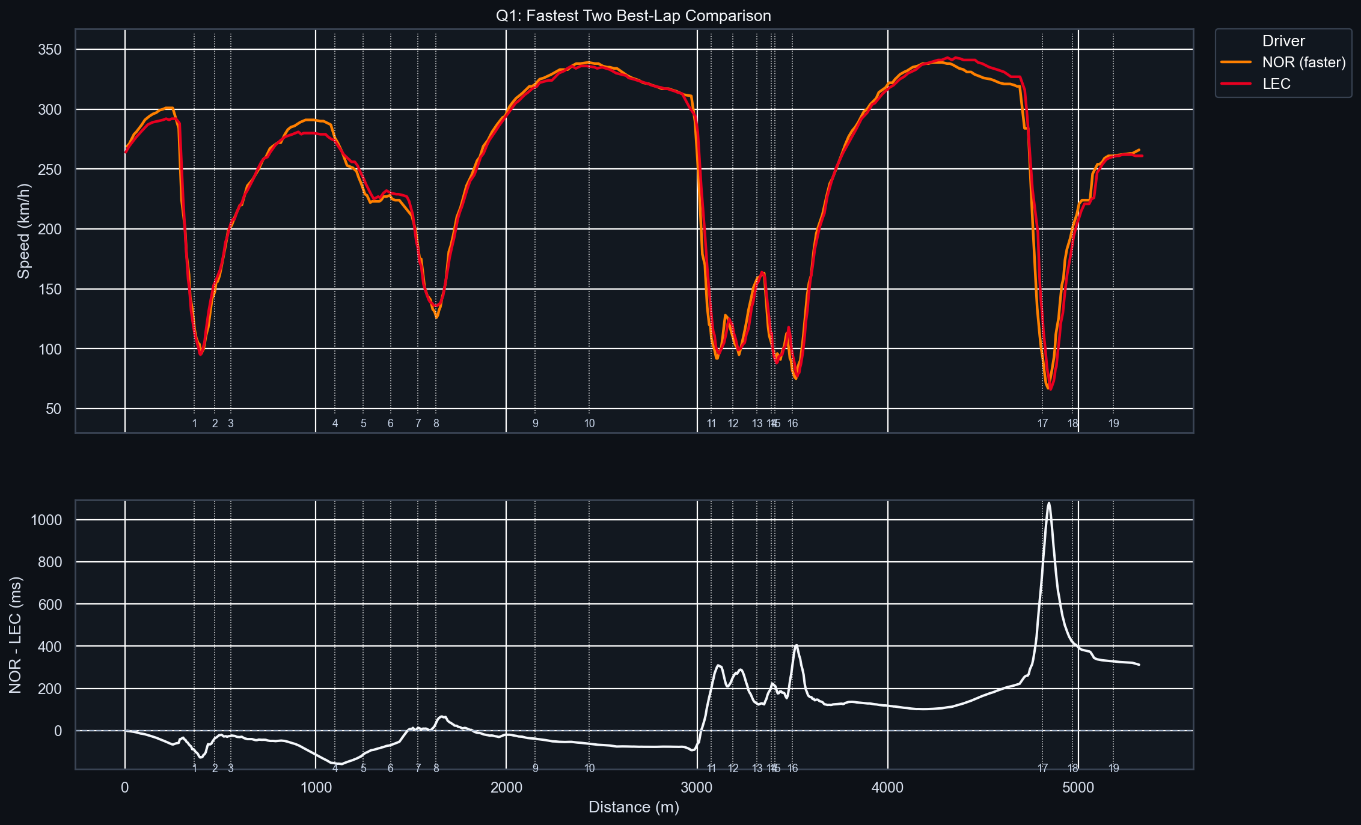Select the 350 tick on the speed axis

point(50,49)
